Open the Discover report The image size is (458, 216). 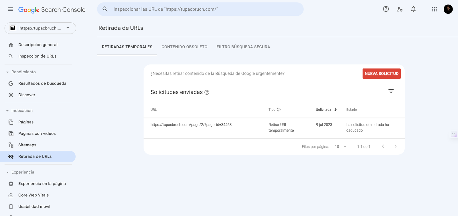pos(27,95)
